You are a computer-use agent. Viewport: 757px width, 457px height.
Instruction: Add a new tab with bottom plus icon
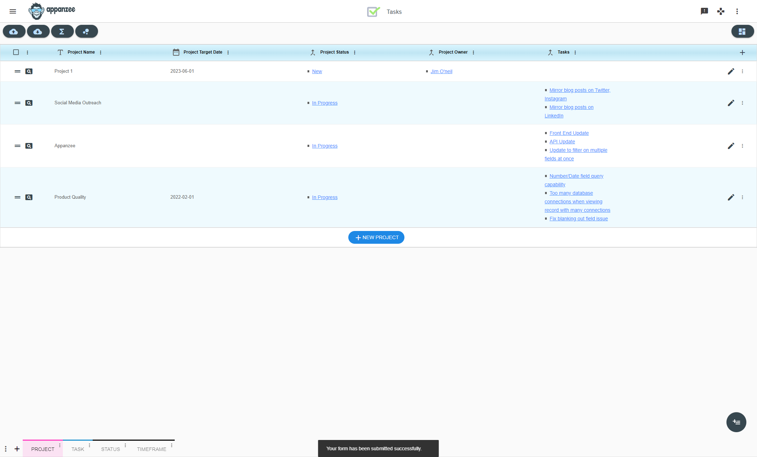tap(17, 449)
